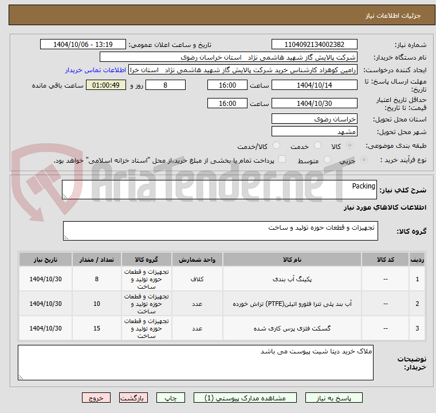Screen dimensions: 436x413
Task: Open اطلاعات تماس خریدار link
Action: 96,70
